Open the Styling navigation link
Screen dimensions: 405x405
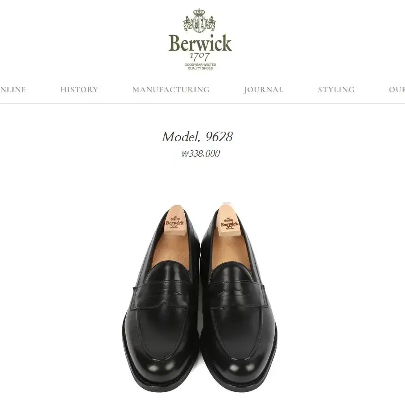coord(336,89)
